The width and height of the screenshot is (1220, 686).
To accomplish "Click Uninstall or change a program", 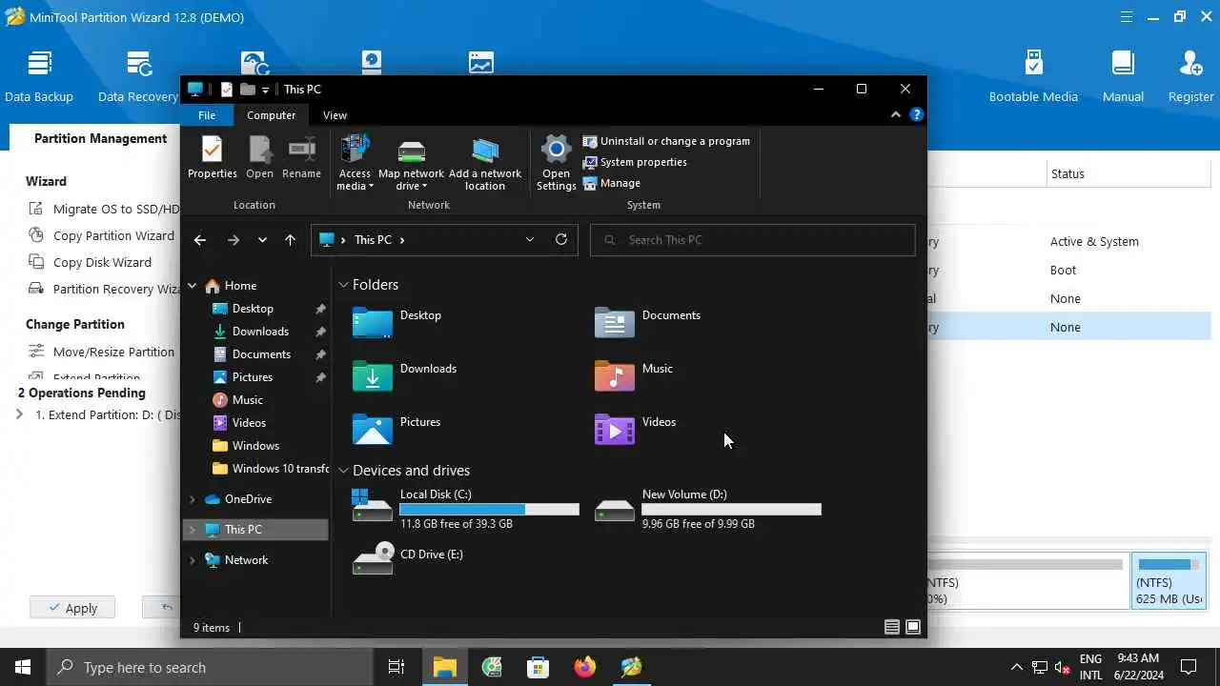I will point(666,141).
